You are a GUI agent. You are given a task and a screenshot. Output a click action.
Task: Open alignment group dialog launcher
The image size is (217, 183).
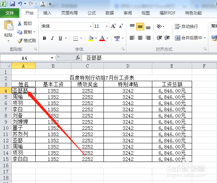[x=205, y=49]
